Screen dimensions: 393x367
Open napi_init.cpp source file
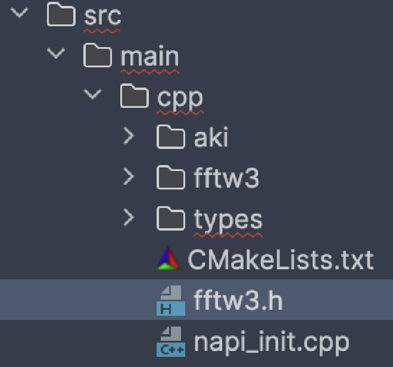271,342
